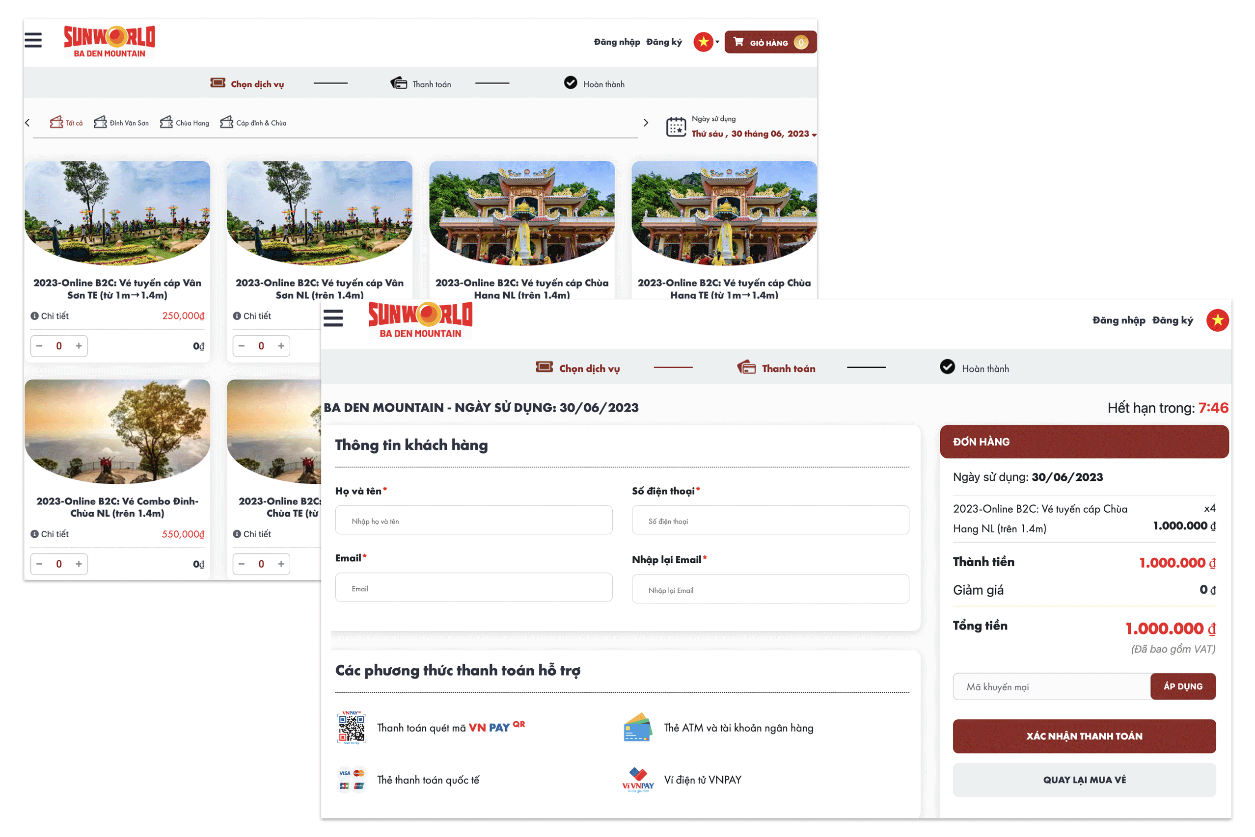Click the ÁP DỤNG promo code apply button
Viewport: 1255px width, 837px height.
click(x=1181, y=686)
